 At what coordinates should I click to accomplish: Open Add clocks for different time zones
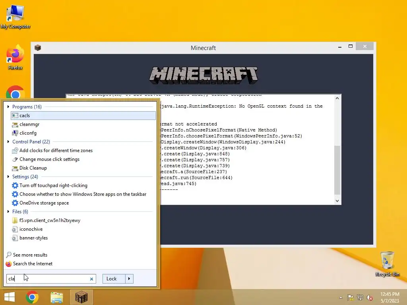pyautogui.click(x=83, y=151)
